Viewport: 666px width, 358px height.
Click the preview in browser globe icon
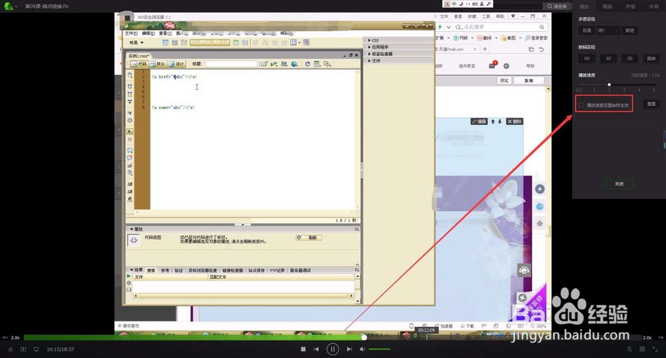[x=294, y=64]
